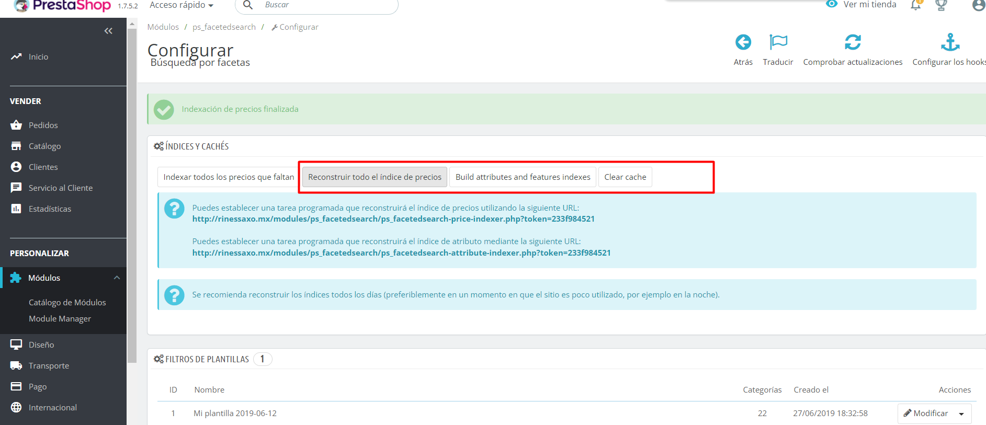Open notifications bell icon
The width and height of the screenshot is (986, 425).
click(916, 5)
